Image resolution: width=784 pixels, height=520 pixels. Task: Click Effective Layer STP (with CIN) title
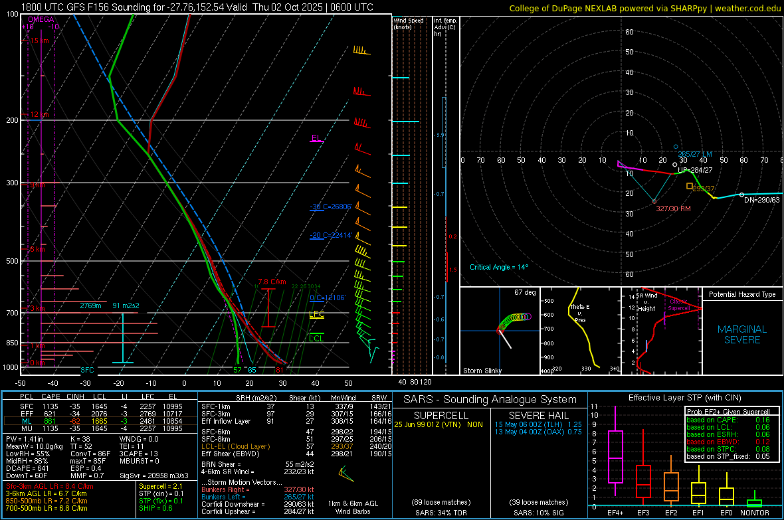point(685,398)
